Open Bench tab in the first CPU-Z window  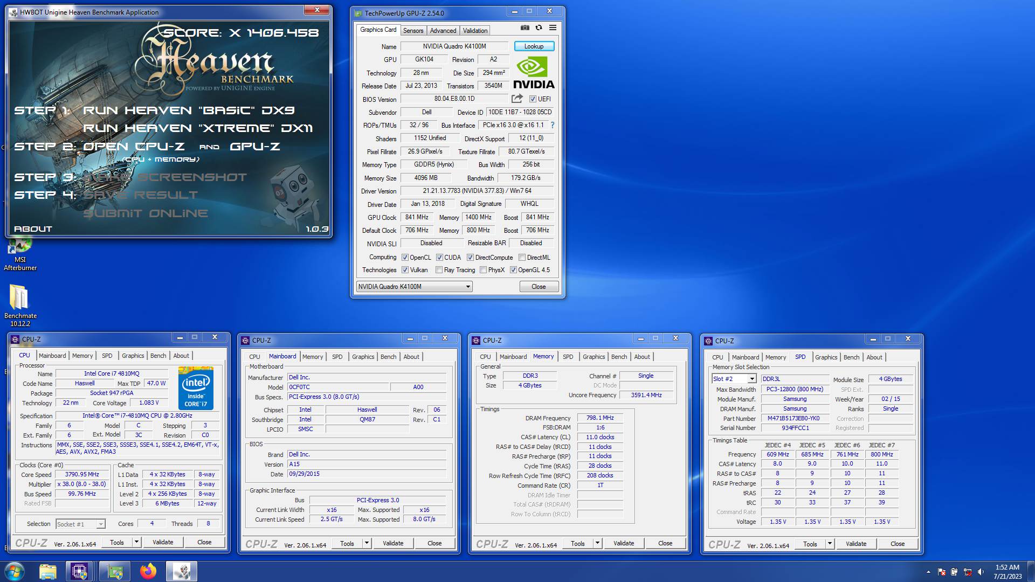click(x=158, y=356)
